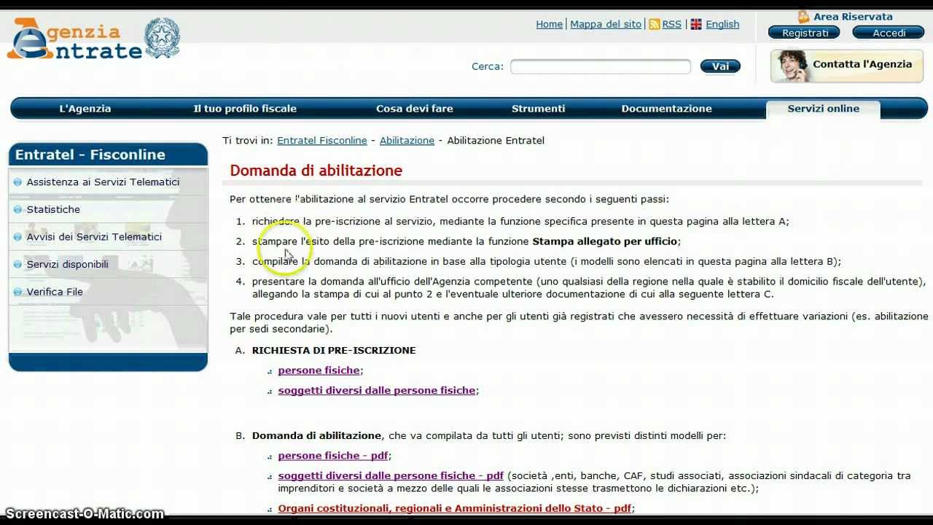
Task: Open Assistenza ai Servizi Telematici
Action: (x=103, y=182)
